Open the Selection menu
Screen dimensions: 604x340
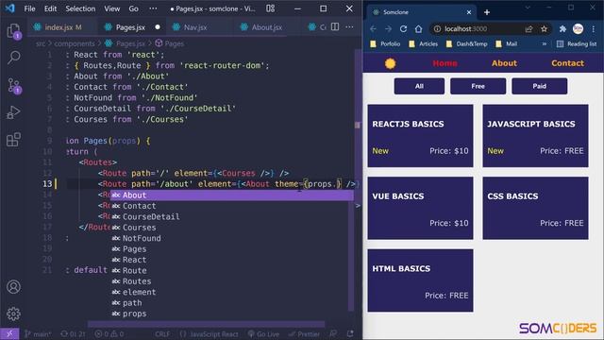point(80,8)
